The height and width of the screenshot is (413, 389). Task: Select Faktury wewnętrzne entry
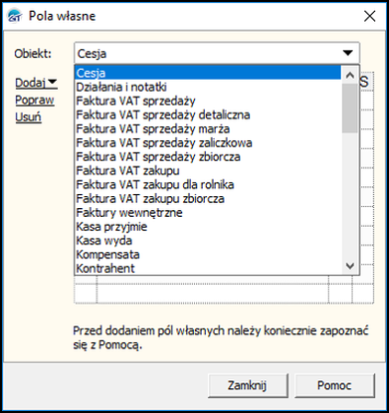click(208, 213)
